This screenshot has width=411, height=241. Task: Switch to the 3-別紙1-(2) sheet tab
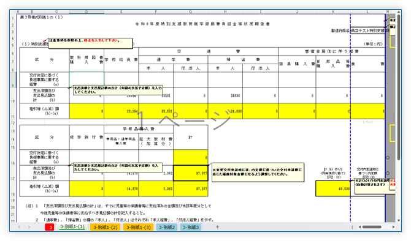pyautogui.click(x=106, y=227)
